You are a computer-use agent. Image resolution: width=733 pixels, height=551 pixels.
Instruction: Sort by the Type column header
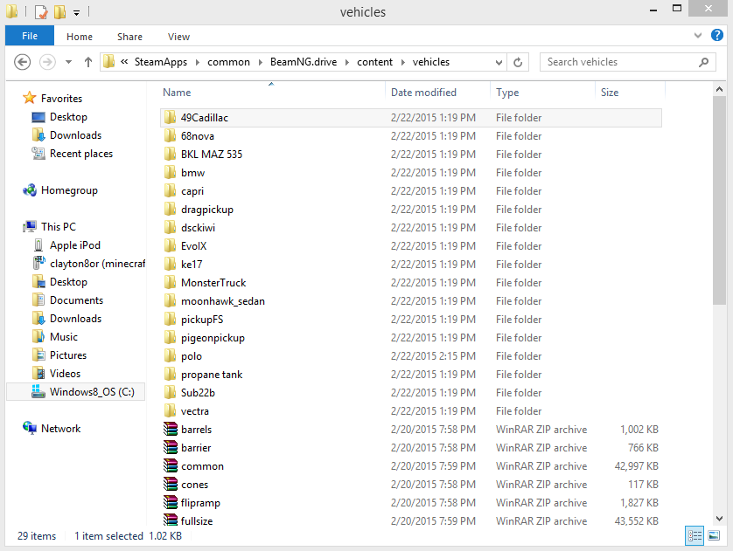click(507, 93)
